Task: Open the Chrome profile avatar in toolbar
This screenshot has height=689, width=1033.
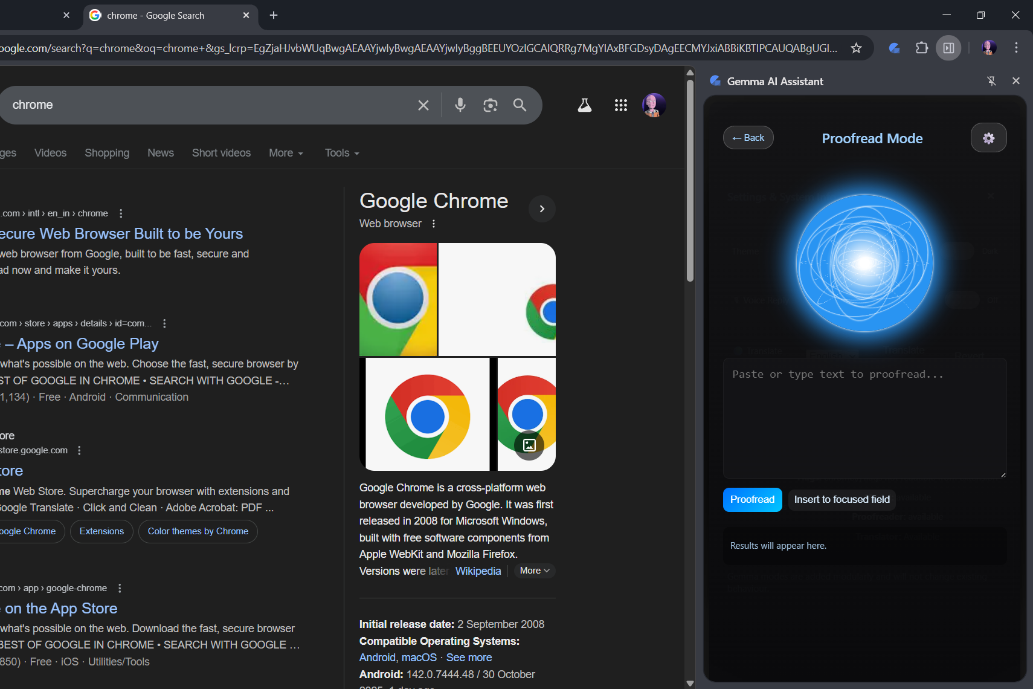Action: point(989,48)
